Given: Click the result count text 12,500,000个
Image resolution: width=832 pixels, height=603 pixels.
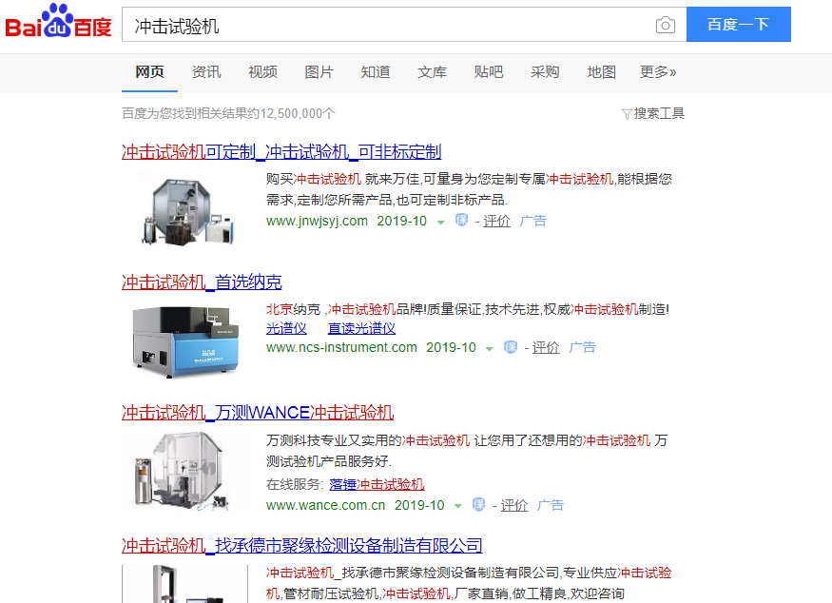Looking at the screenshot, I should click(298, 113).
